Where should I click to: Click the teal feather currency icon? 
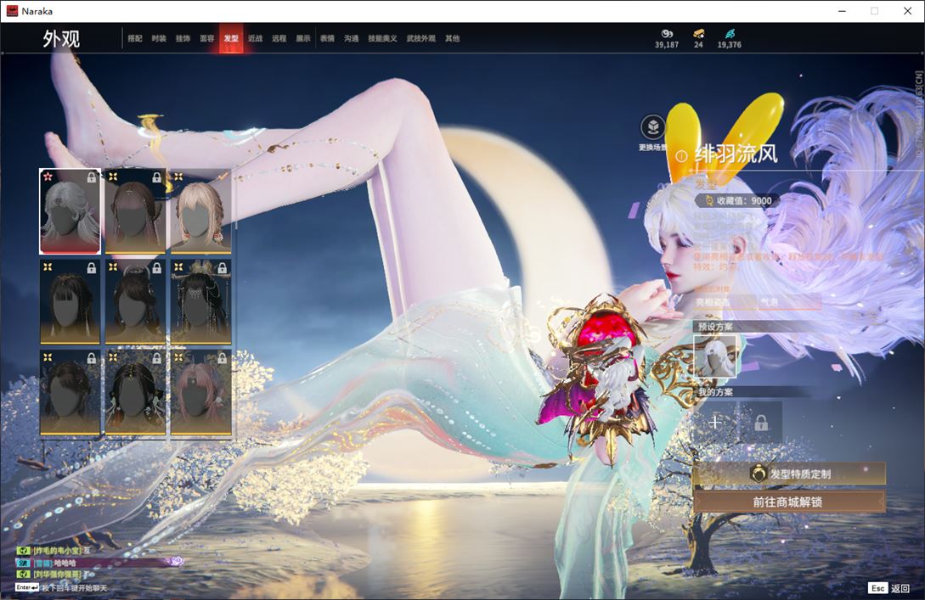click(x=729, y=33)
